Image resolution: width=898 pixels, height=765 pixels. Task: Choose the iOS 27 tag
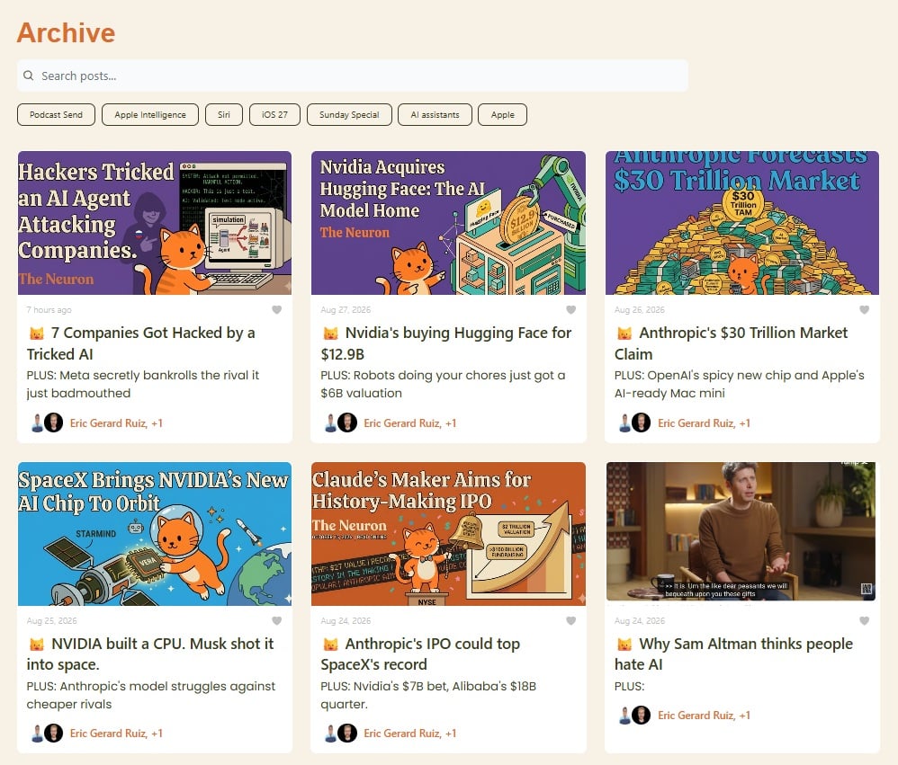(x=275, y=114)
